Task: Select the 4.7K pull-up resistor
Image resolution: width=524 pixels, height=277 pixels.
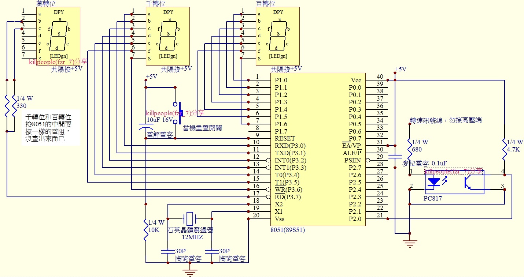Action: [505, 149]
